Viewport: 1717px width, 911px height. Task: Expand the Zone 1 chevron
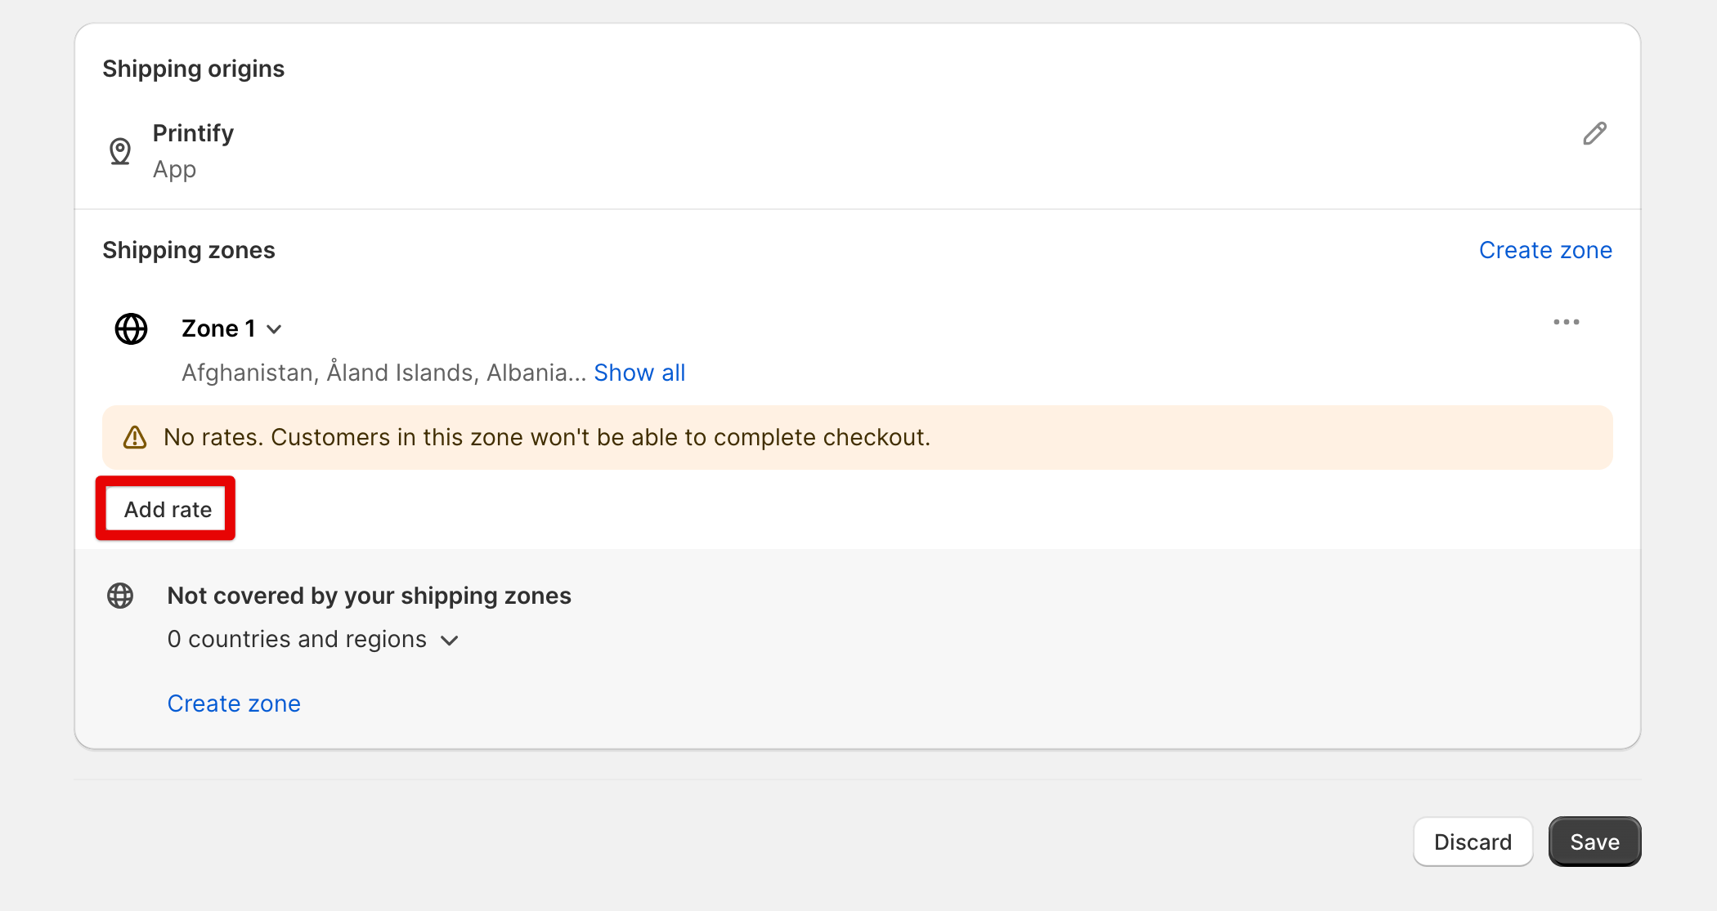tap(275, 329)
